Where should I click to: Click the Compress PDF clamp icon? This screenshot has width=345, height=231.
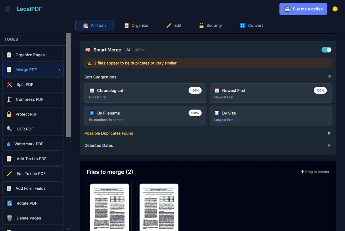point(9,99)
